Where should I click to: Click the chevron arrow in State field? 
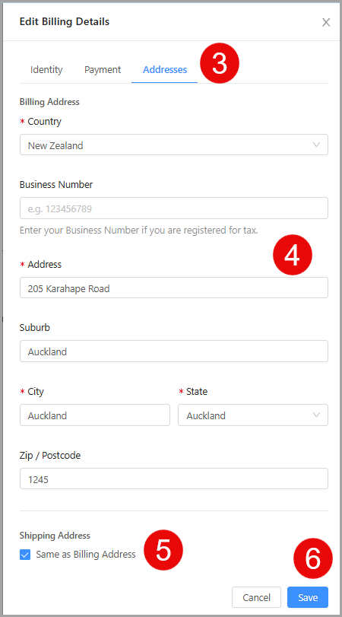[316, 415]
